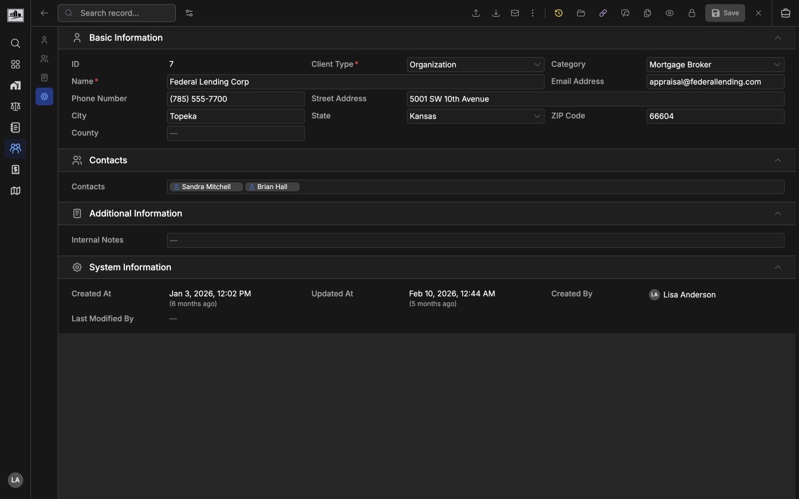Screen dimensions: 799x499
Task: Jump to System Information gear icon
Action: pyautogui.click(x=44, y=96)
